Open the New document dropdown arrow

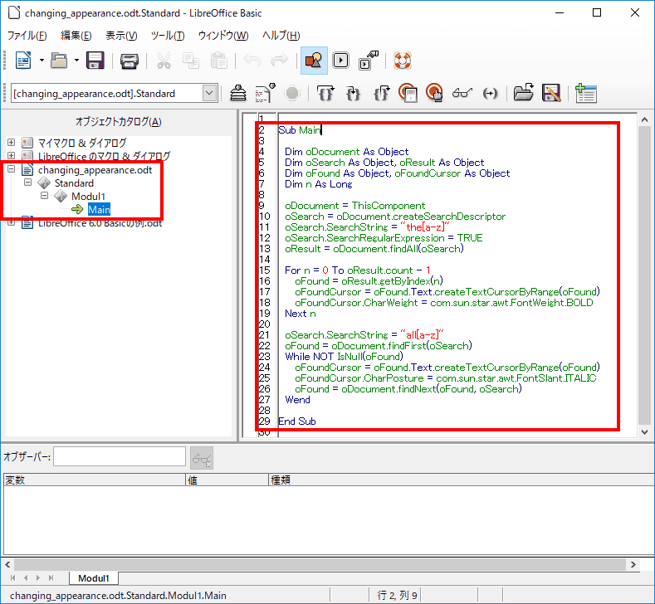(42, 61)
